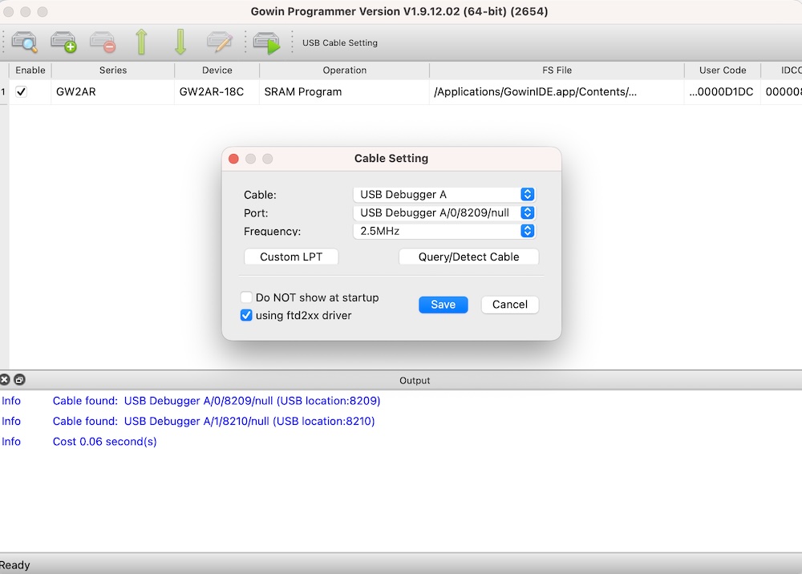Click the Remove Device toolbar icon
802x574 pixels.
[102, 42]
